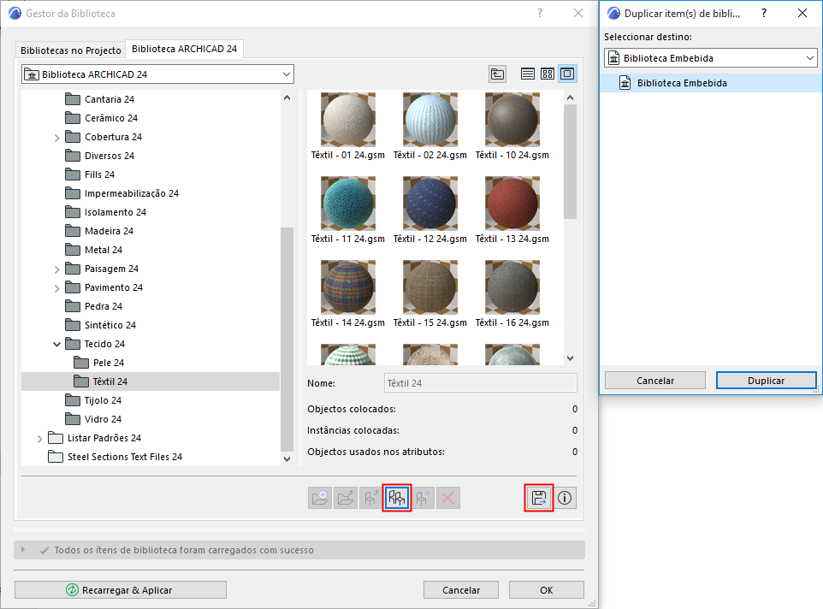This screenshot has width=823, height=609.
Task: Click the export library item save icon
Action: (539, 498)
